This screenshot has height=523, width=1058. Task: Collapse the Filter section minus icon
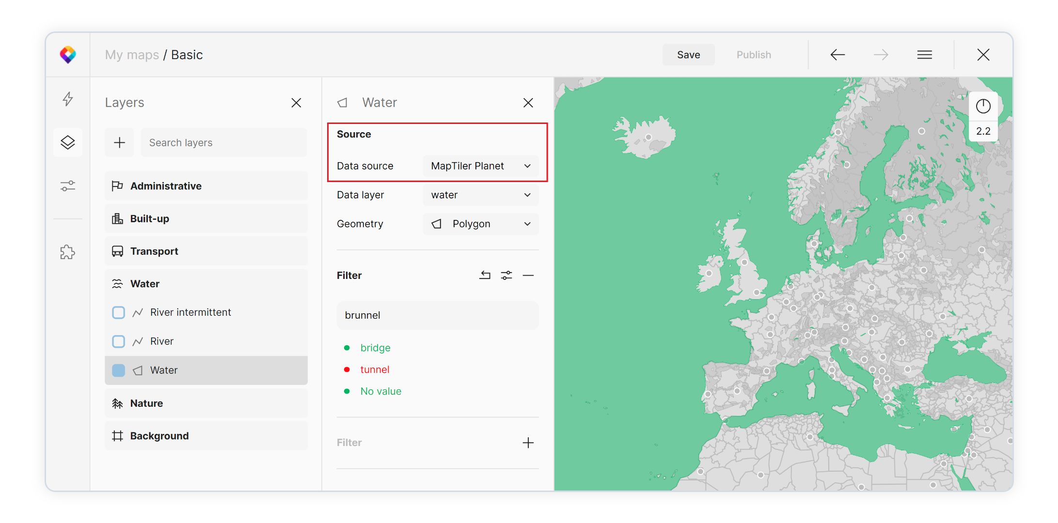[x=528, y=276]
